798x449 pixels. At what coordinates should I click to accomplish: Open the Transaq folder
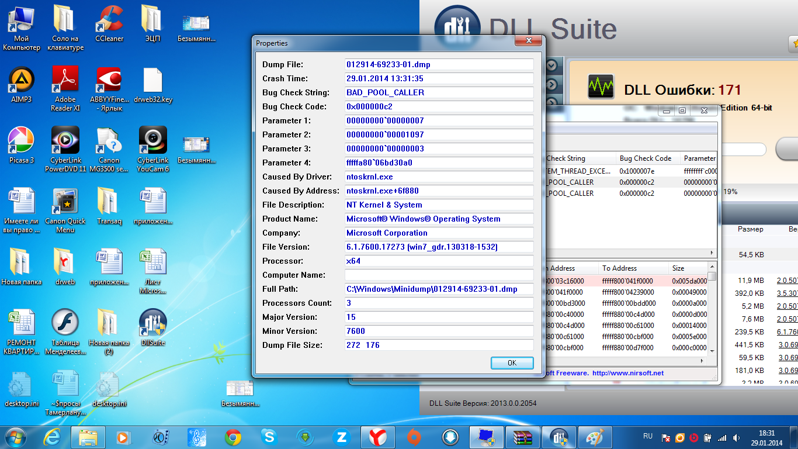tap(109, 207)
